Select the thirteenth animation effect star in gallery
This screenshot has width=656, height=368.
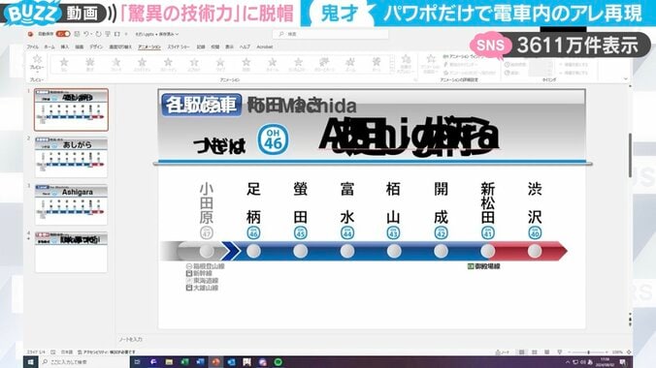(376, 64)
